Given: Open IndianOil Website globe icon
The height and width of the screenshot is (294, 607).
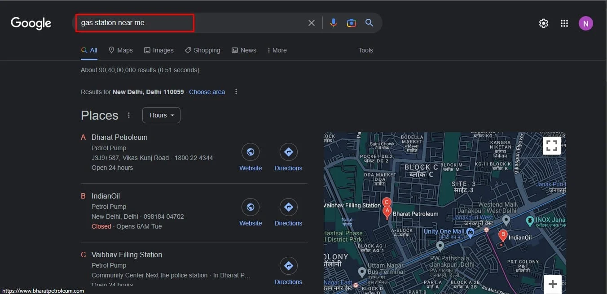Looking at the screenshot, I should pos(251,208).
